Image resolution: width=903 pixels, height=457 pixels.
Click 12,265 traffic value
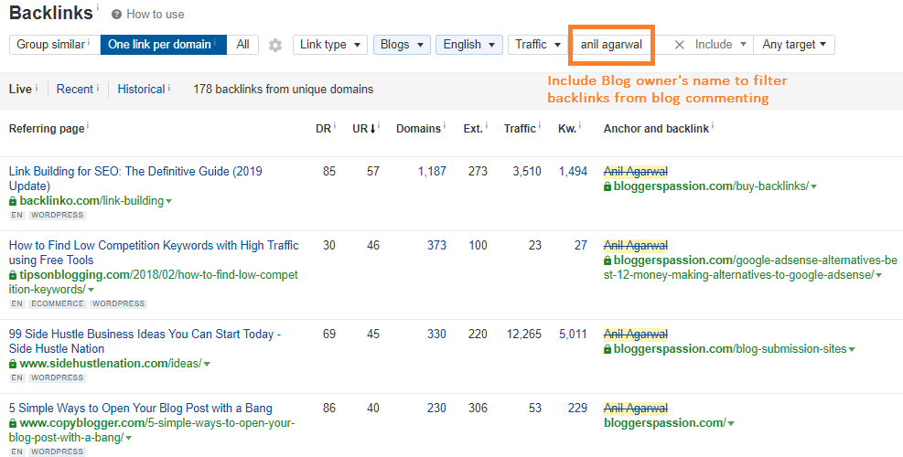click(x=522, y=334)
